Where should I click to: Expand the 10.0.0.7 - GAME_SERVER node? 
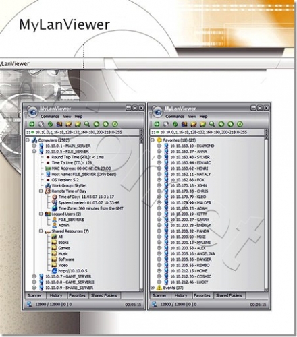click(x=34, y=276)
